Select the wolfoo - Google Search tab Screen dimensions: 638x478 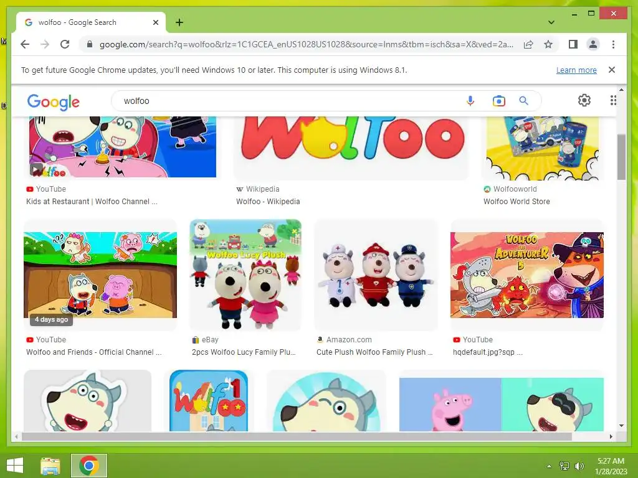tap(91, 22)
